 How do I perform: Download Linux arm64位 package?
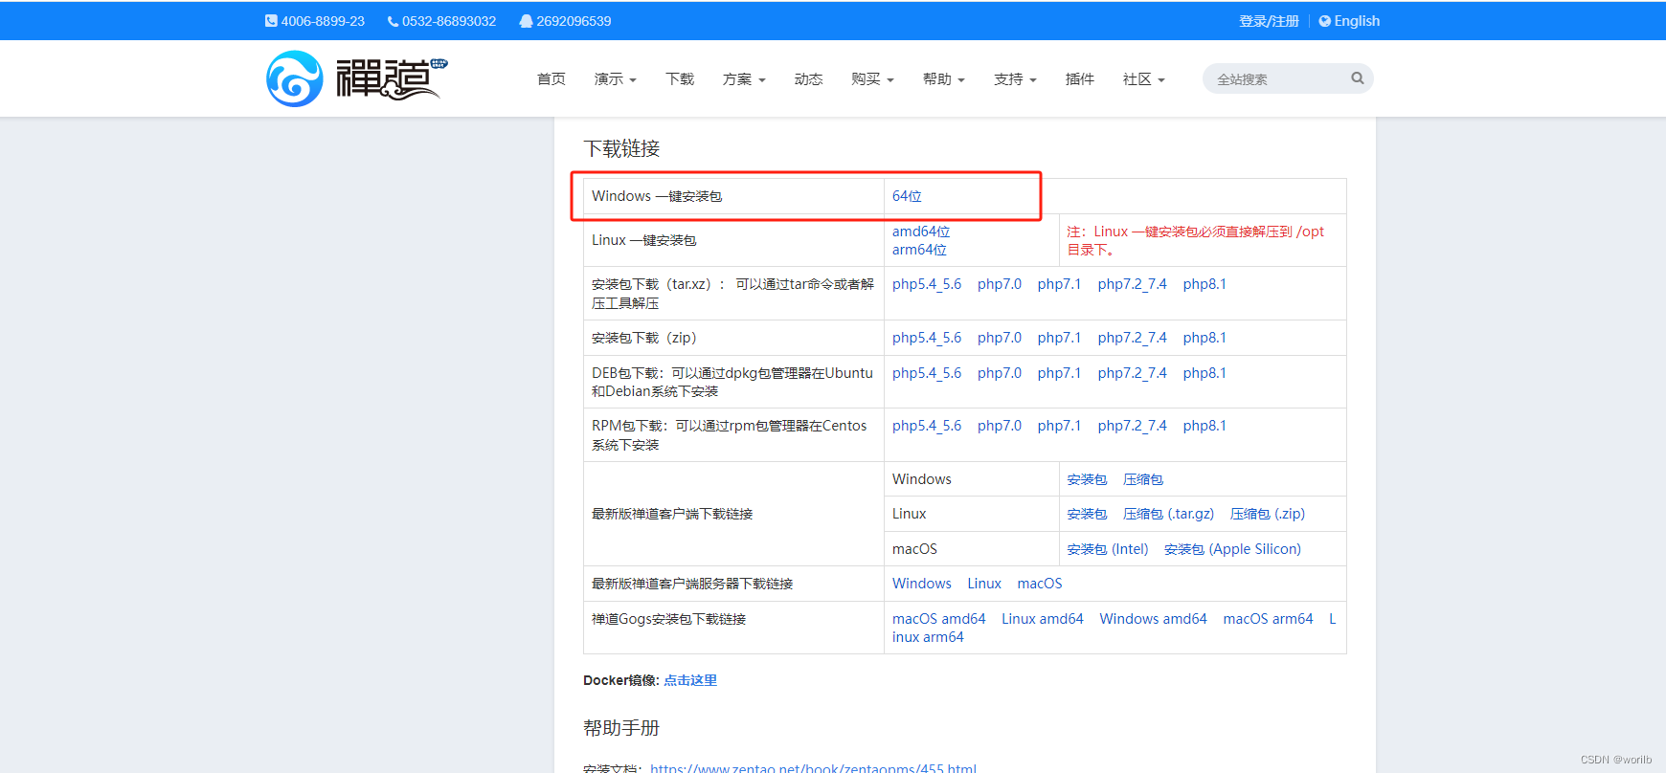tap(919, 250)
